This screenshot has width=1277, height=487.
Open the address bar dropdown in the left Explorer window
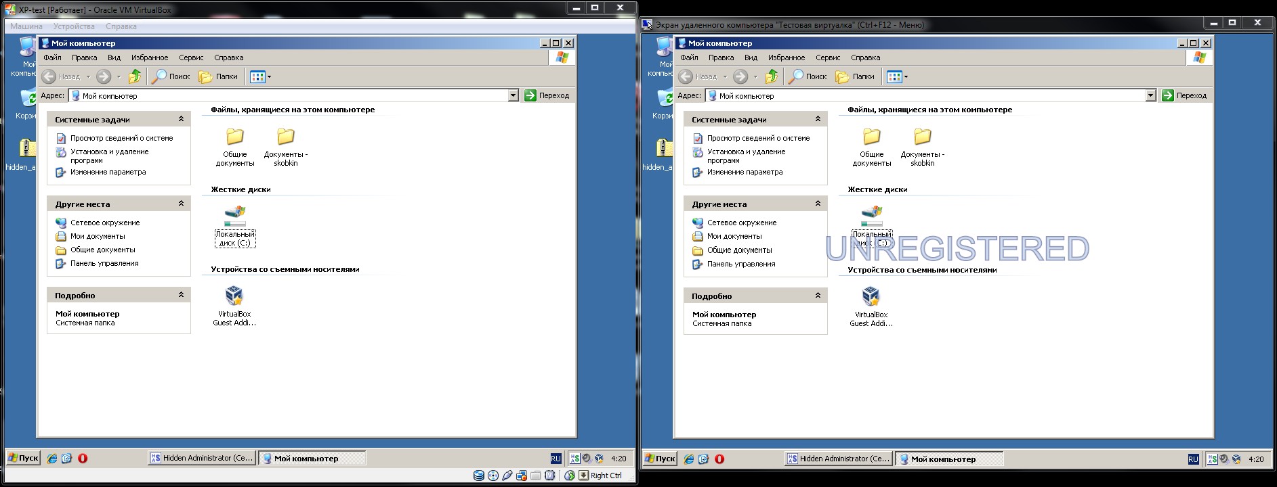coord(513,96)
